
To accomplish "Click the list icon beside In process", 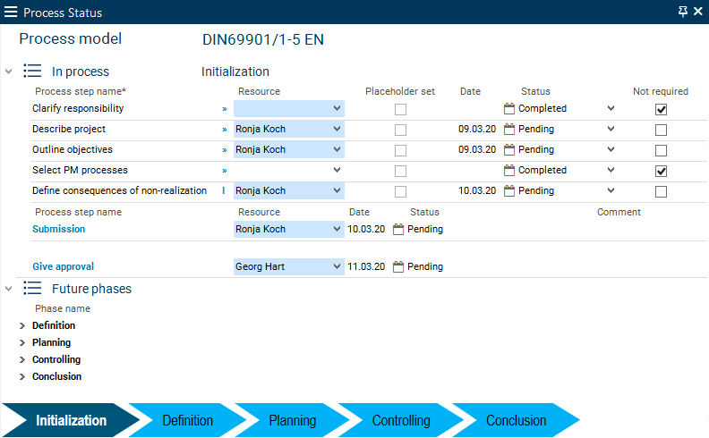I will tap(32, 72).
